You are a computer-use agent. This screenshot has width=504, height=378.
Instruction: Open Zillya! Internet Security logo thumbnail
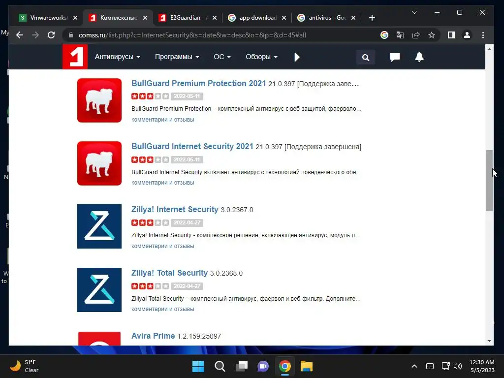coord(99,226)
